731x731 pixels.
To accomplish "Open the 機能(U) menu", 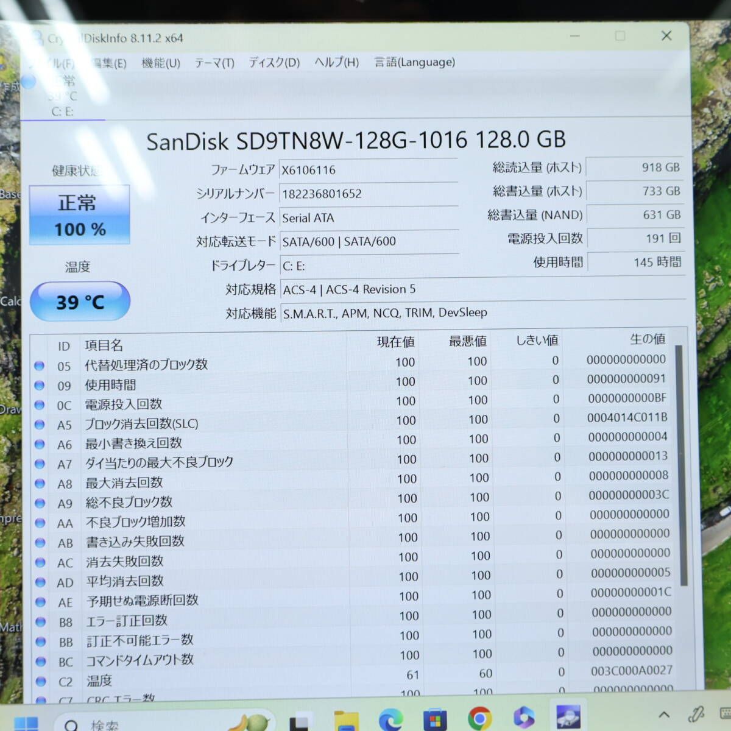I will 161,63.
